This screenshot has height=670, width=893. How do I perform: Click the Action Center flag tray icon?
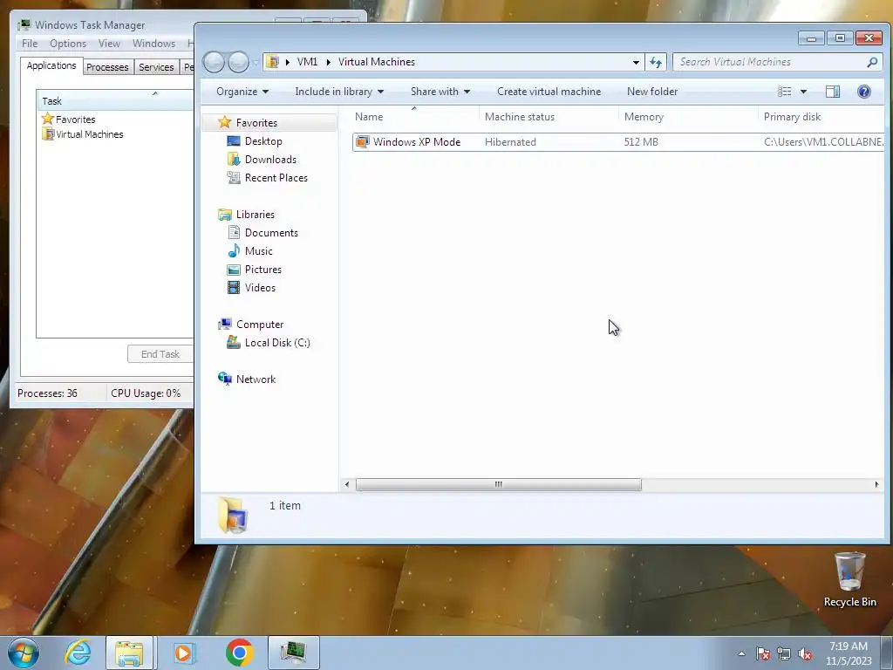pos(763,653)
